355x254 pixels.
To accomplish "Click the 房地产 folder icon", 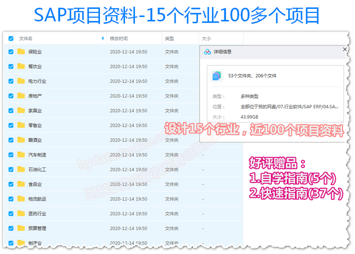I will 21,96.
